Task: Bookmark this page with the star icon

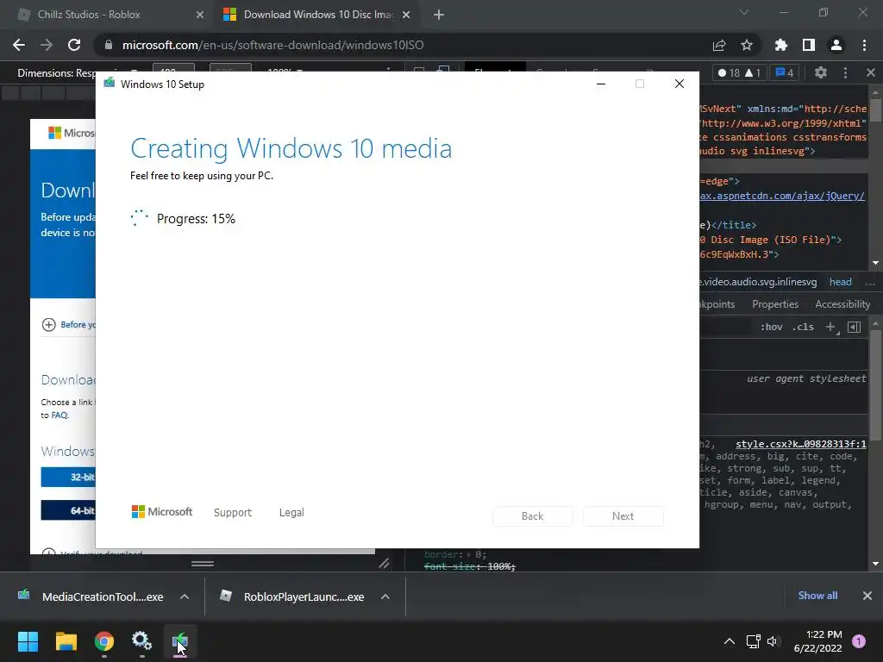Action: (747, 45)
